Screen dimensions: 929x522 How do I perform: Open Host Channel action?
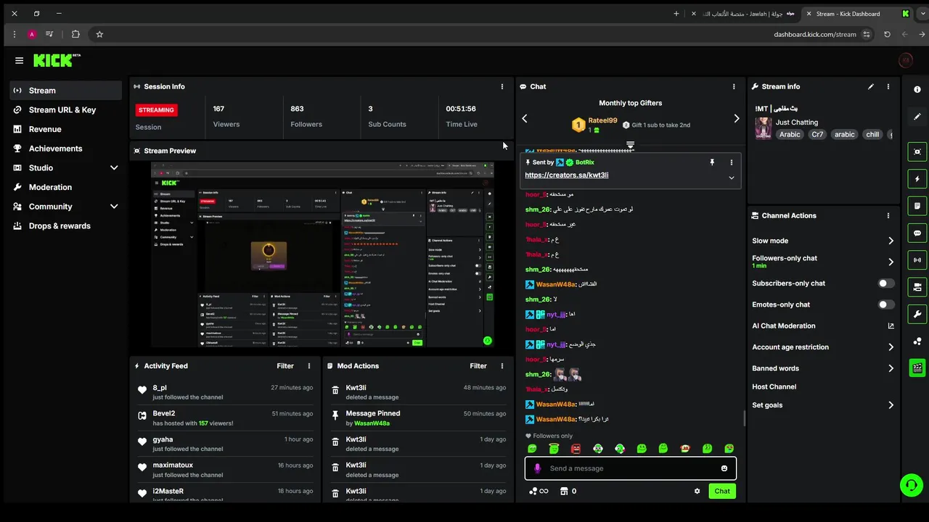(774, 387)
